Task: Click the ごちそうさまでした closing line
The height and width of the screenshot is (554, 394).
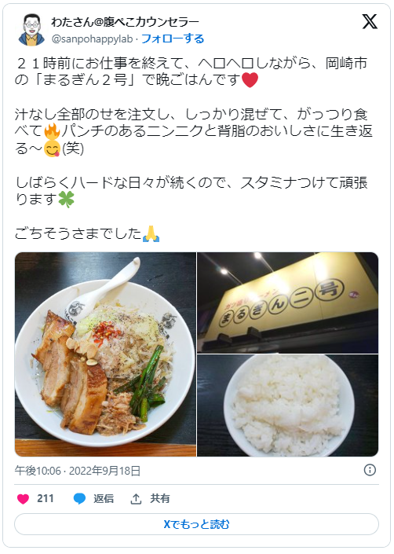Action: pyautogui.click(x=87, y=233)
